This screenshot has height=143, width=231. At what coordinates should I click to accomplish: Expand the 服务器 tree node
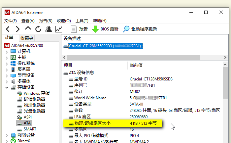click(7, 70)
